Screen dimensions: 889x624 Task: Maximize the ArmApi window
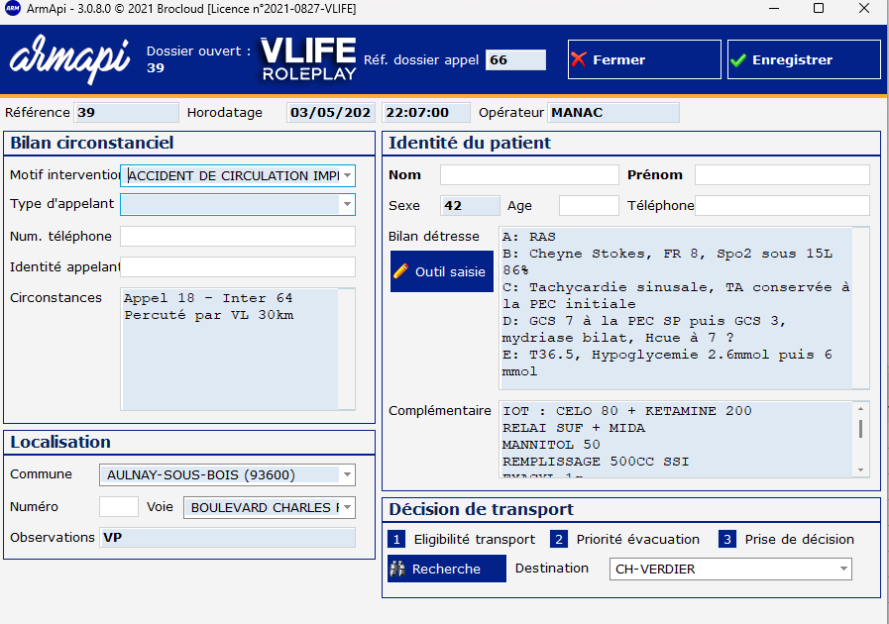819,9
